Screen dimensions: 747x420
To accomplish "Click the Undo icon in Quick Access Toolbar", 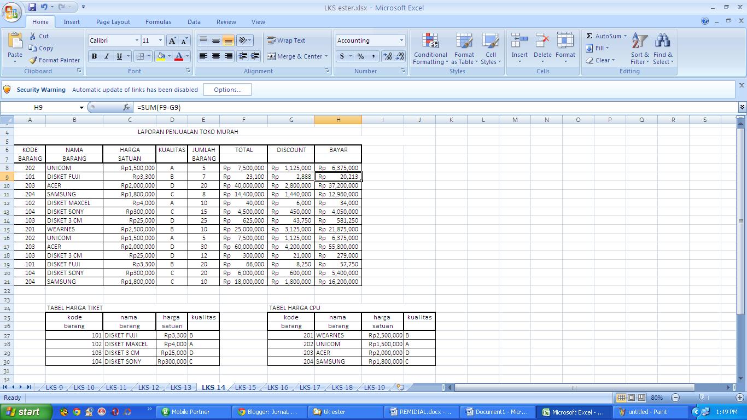I will (x=44, y=7).
